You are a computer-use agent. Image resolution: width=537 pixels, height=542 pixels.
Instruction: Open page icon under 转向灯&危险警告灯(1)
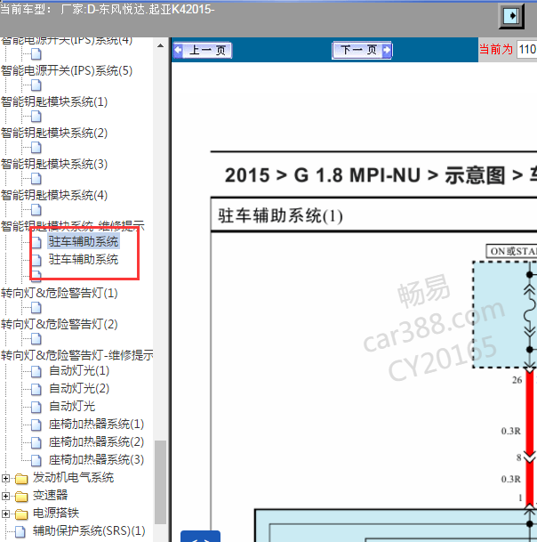point(36,308)
